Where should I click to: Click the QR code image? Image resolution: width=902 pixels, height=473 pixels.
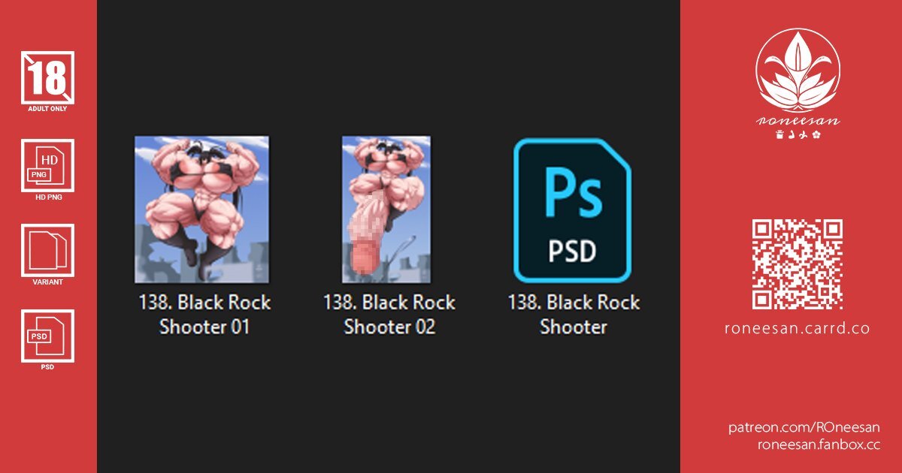click(x=798, y=264)
